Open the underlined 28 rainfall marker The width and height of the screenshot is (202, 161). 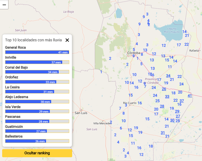(x=162, y=106)
